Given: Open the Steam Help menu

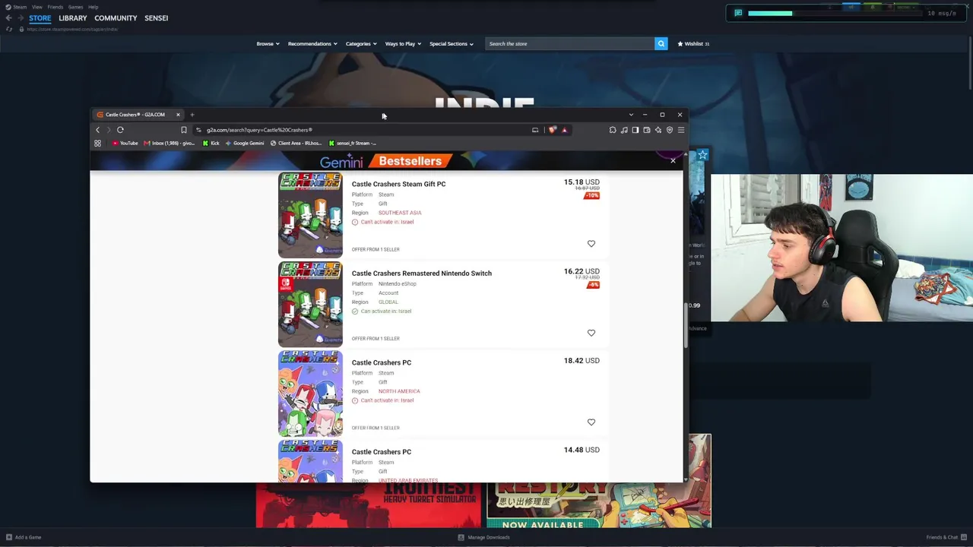Looking at the screenshot, I should pyautogui.click(x=93, y=7).
